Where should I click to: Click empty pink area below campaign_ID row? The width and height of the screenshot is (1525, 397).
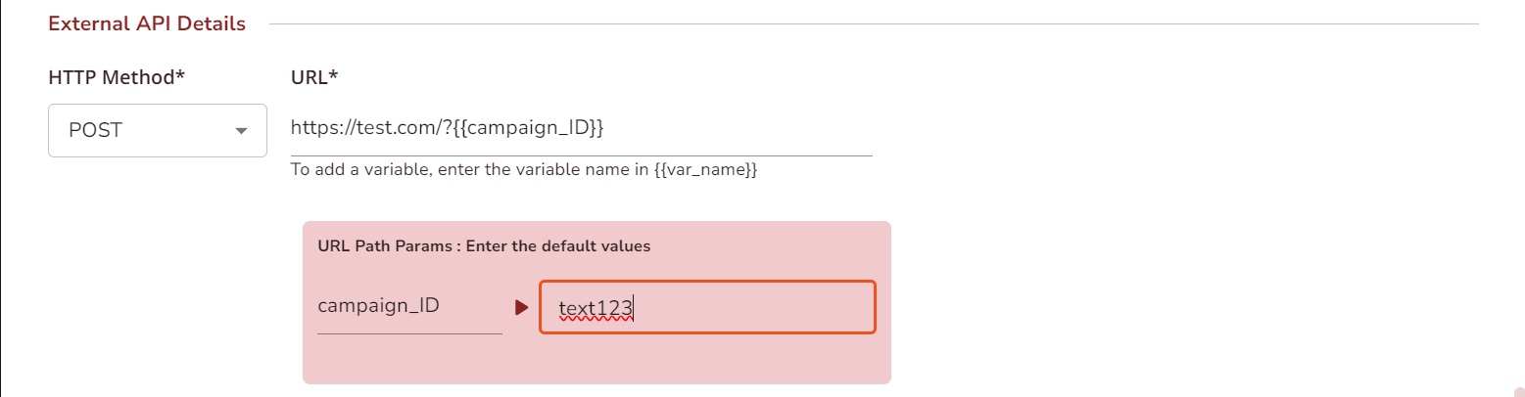[596, 360]
